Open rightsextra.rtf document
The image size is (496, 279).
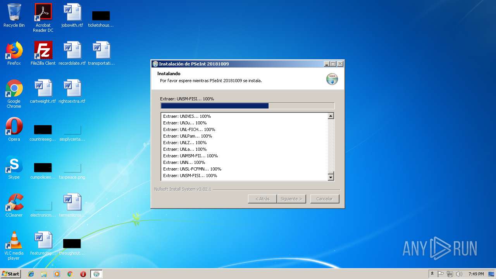tap(72, 91)
